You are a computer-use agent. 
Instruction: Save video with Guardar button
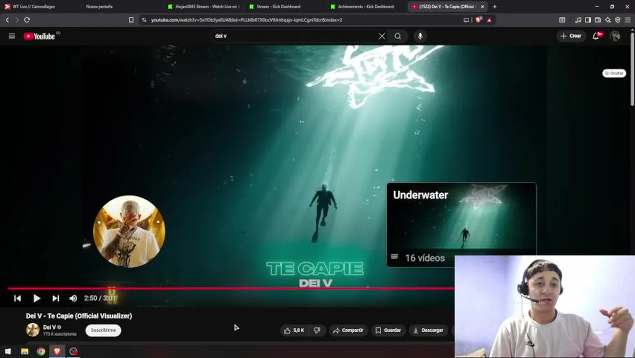388,330
